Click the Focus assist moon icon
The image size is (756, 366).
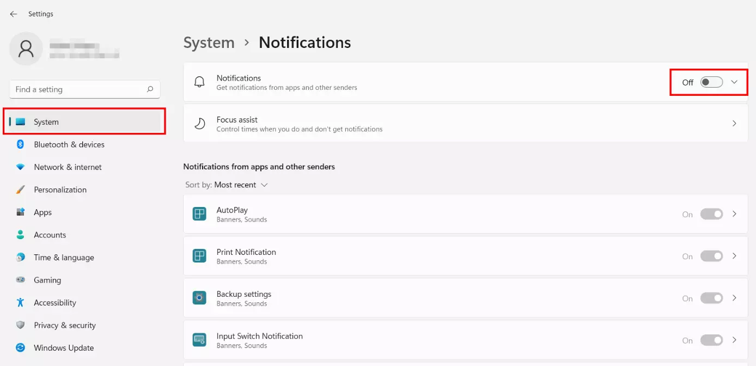pyautogui.click(x=200, y=124)
